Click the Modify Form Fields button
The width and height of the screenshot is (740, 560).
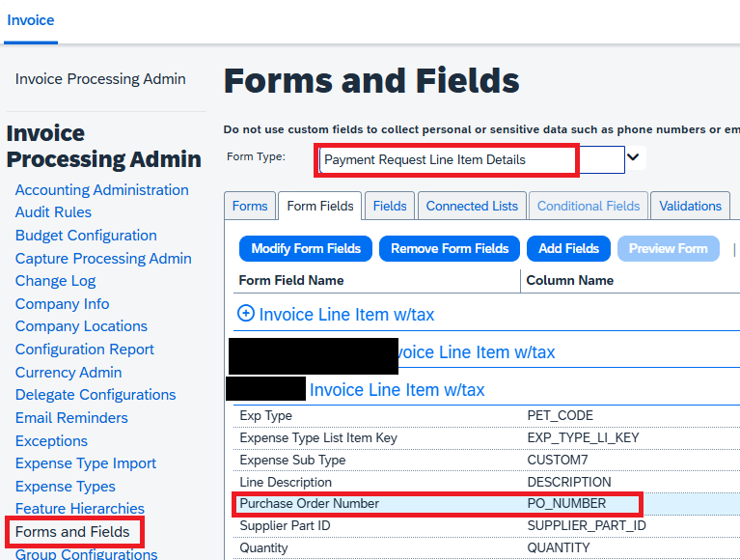[x=306, y=248]
